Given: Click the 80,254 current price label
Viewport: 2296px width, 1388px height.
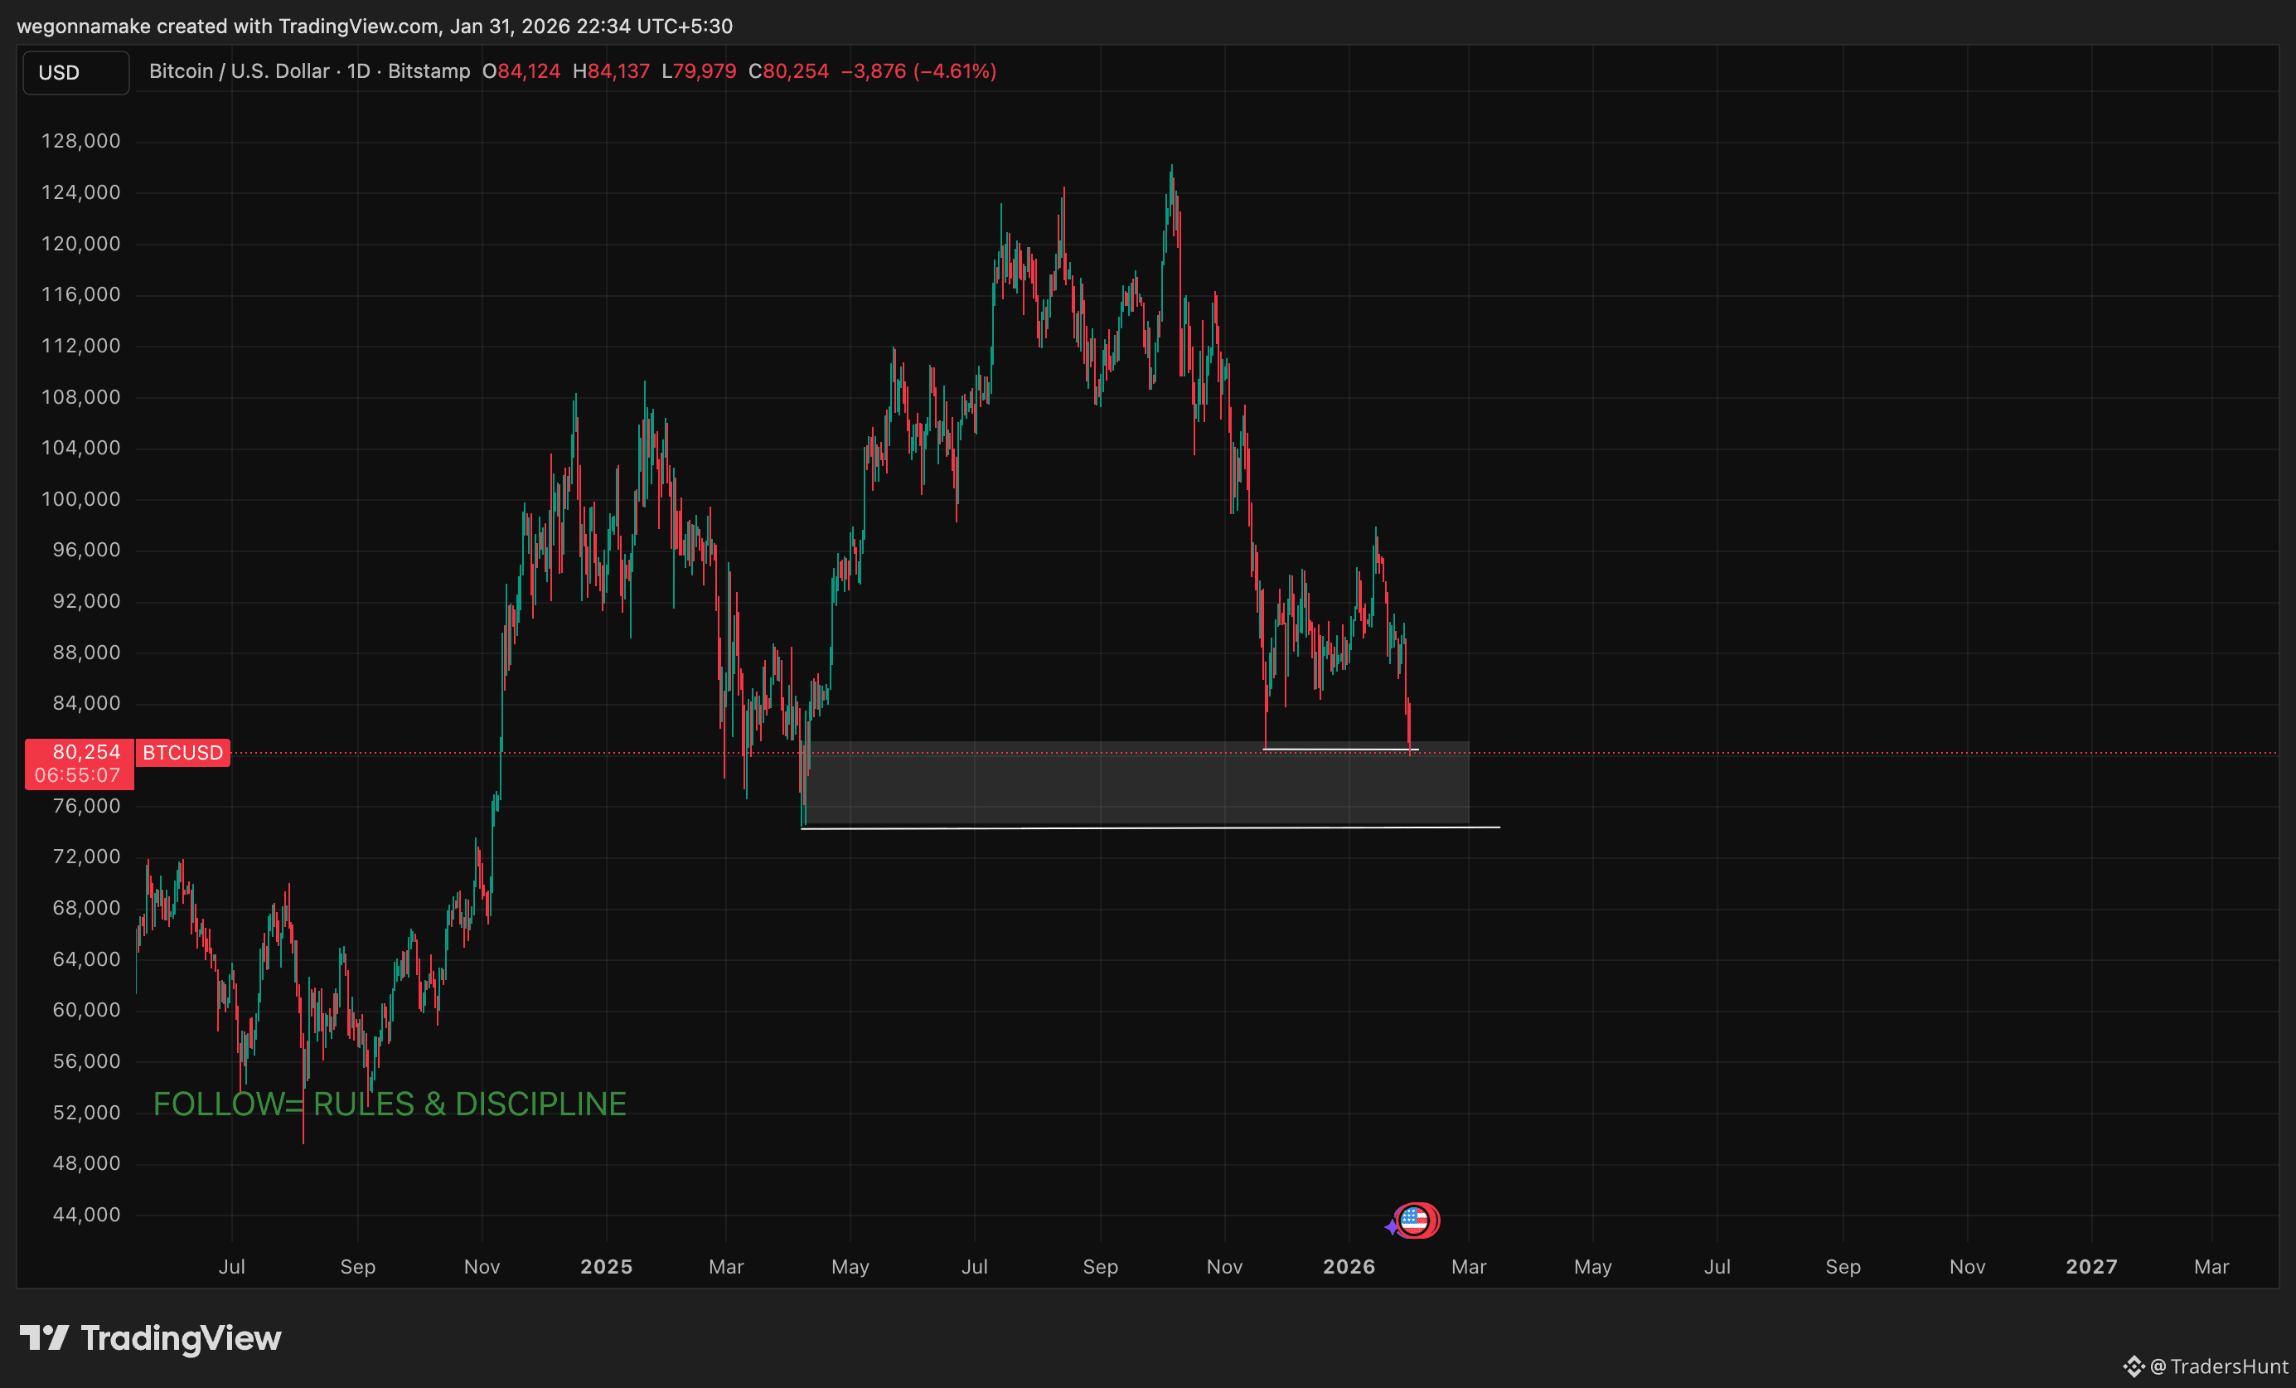Looking at the screenshot, I should [x=85, y=751].
